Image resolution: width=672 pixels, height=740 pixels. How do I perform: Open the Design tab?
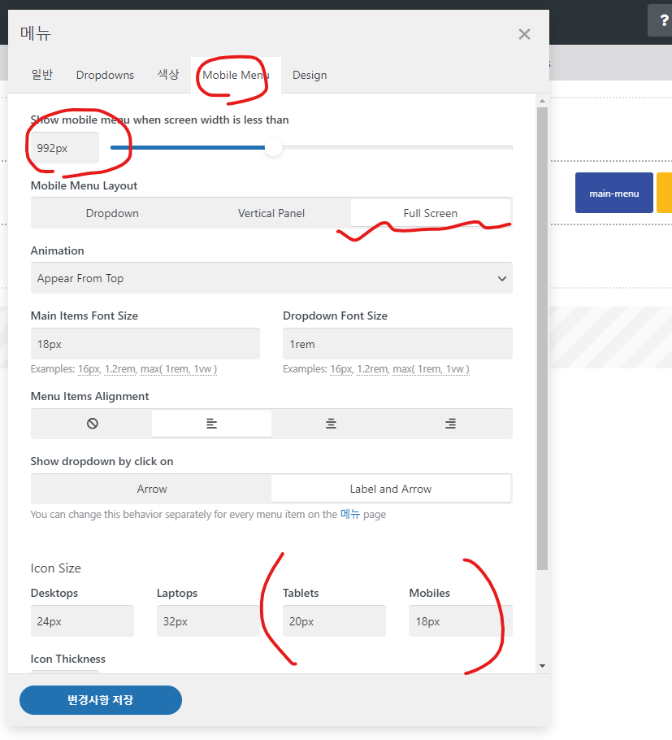click(x=310, y=75)
